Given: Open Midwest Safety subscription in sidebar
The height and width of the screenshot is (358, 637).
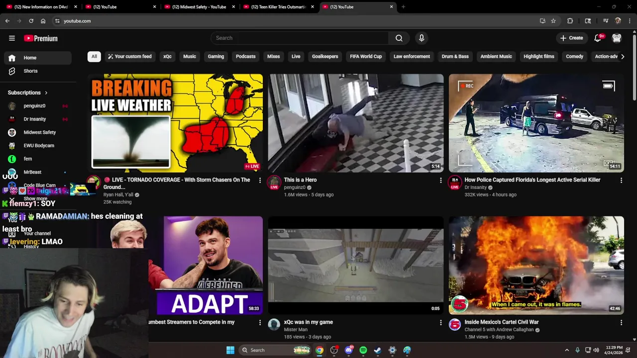Looking at the screenshot, I should (x=38, y=132).
